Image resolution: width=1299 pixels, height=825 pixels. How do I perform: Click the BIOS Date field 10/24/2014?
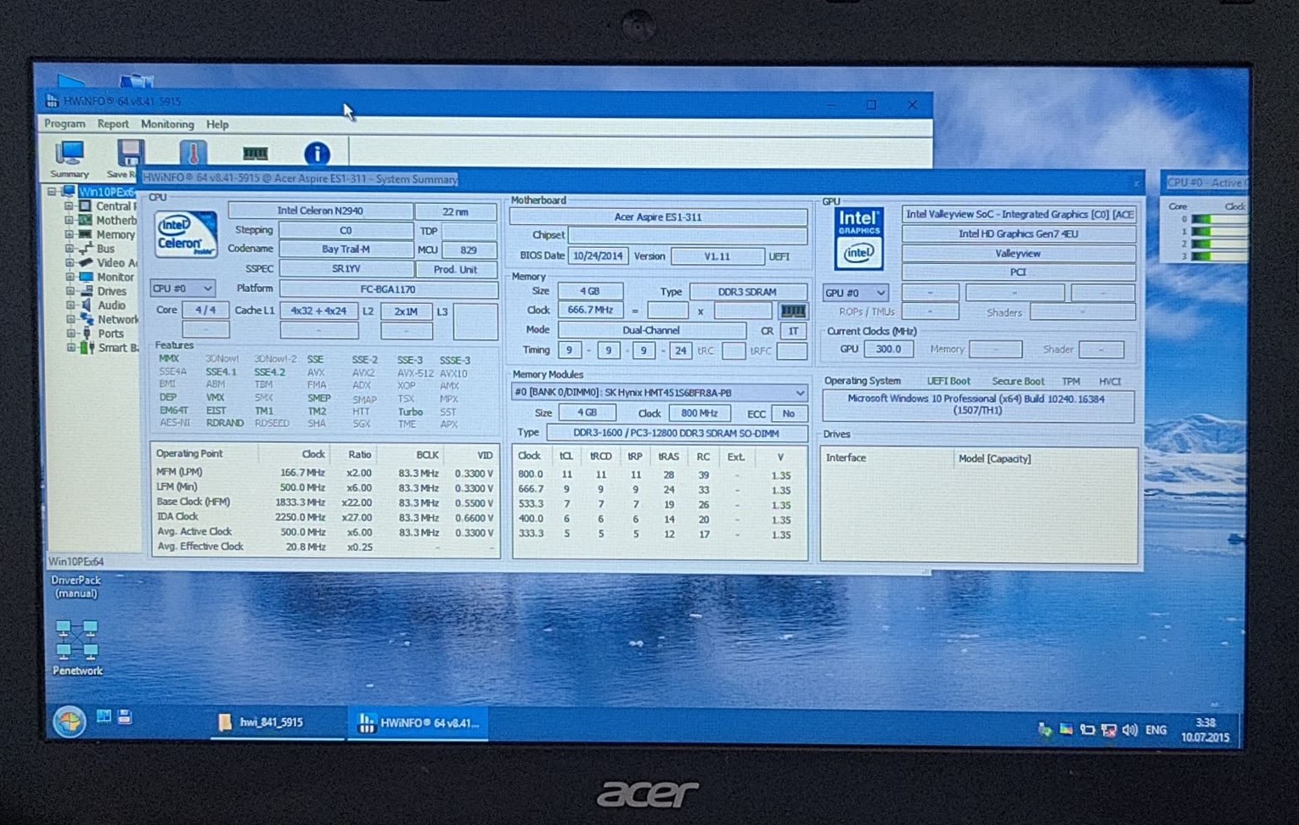[x=598, y=255]
